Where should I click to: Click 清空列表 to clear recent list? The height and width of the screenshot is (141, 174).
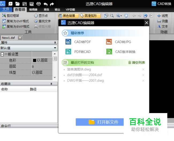(x=137, y=63)
